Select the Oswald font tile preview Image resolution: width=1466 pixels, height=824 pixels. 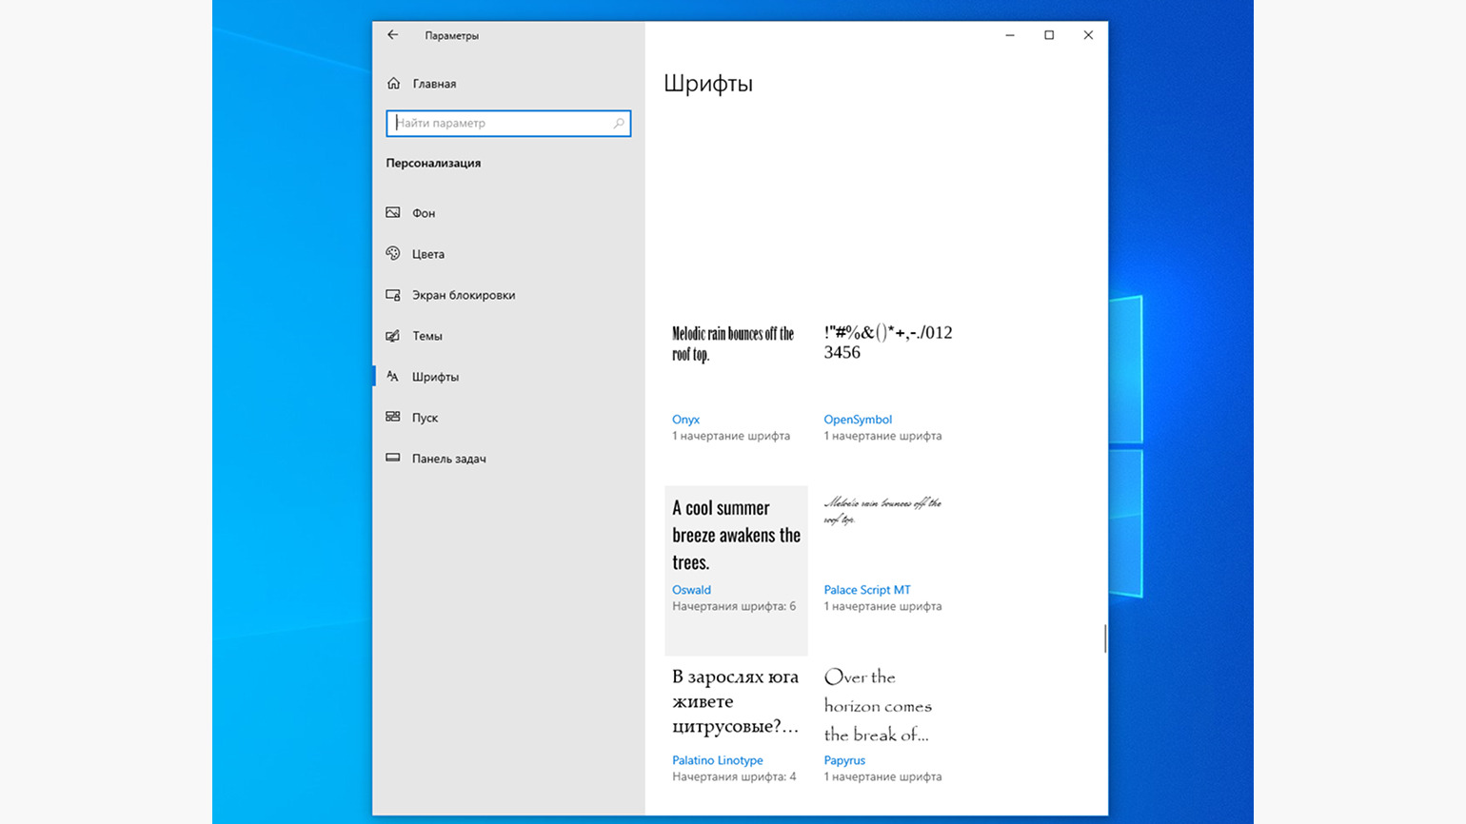point(736,535)
